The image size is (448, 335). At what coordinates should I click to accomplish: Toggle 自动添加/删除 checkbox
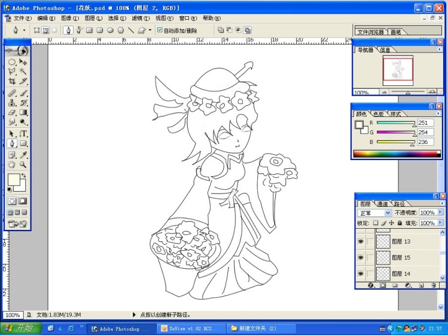[x=160, y=30]
